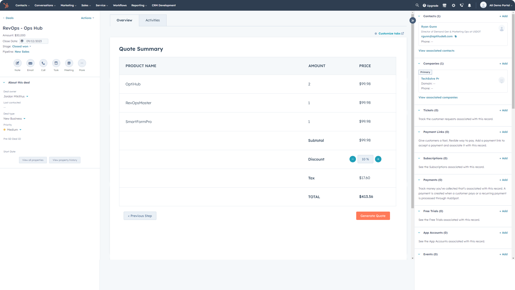Log a Call with the call icon
This screenshot has width=515, height=290.
click(x=43, y=63)
